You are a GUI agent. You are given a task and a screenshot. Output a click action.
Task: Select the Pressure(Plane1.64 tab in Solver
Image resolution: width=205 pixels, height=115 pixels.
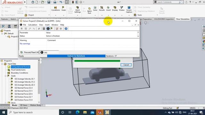29,52
